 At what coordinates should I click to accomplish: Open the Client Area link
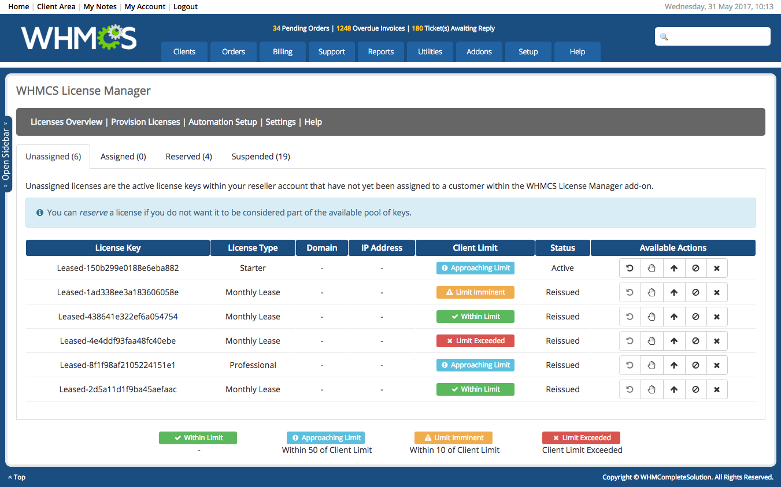point(56,7)
